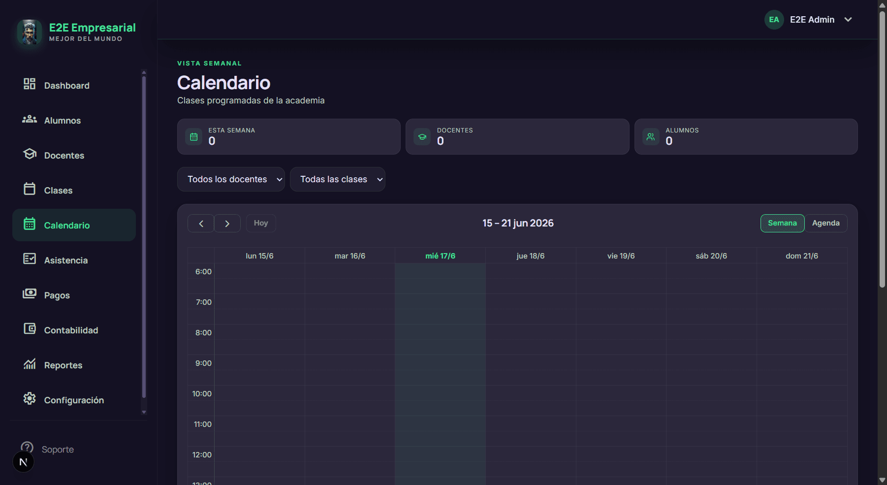Open the E2E Admin account menu chevron

pyautogui.click(x=848, y=20)
